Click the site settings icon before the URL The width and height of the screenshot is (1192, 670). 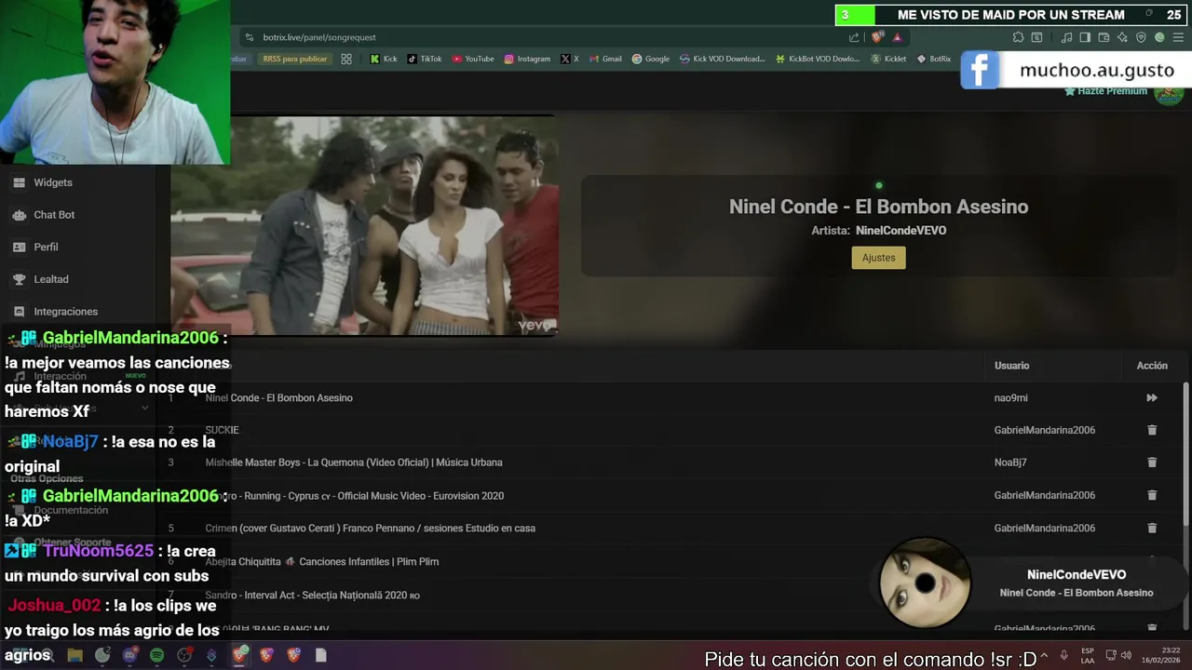click(x=249, y=37)
